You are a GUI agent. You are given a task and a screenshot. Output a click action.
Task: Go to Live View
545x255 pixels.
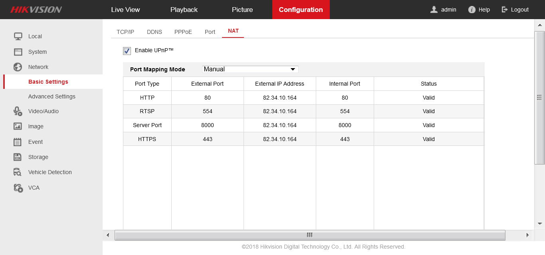(125, 9)
